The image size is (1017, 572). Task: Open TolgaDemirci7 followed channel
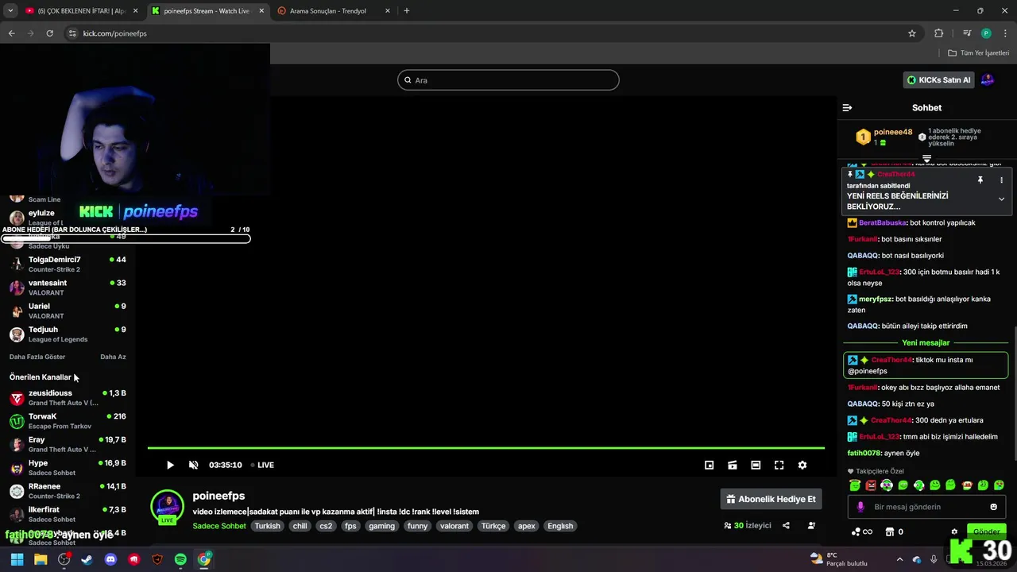coord(68,265)
